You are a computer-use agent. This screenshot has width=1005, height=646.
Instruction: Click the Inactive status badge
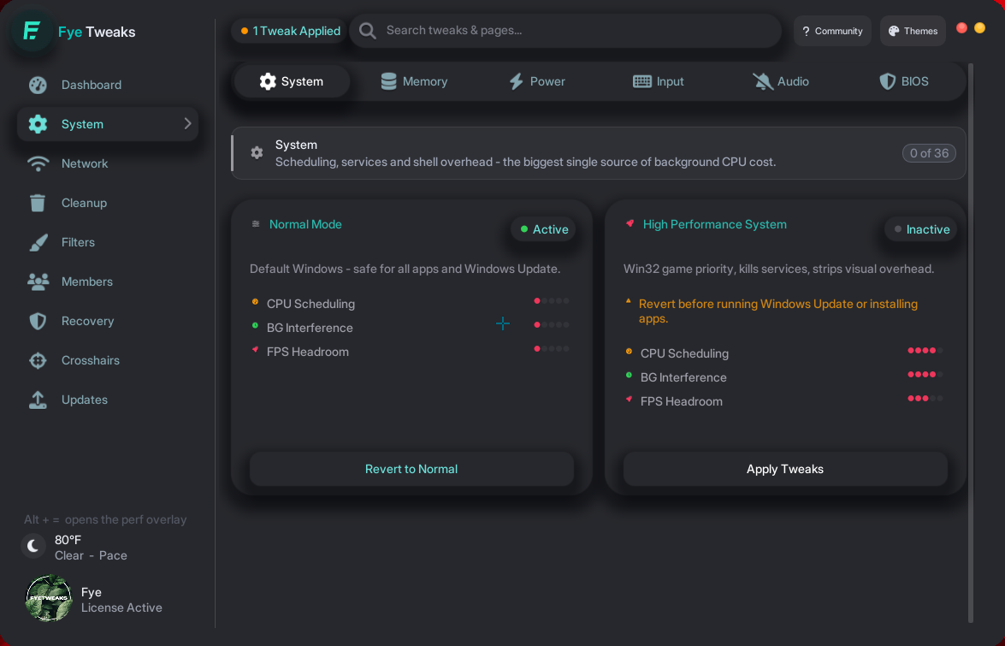(x=921, y=229)
